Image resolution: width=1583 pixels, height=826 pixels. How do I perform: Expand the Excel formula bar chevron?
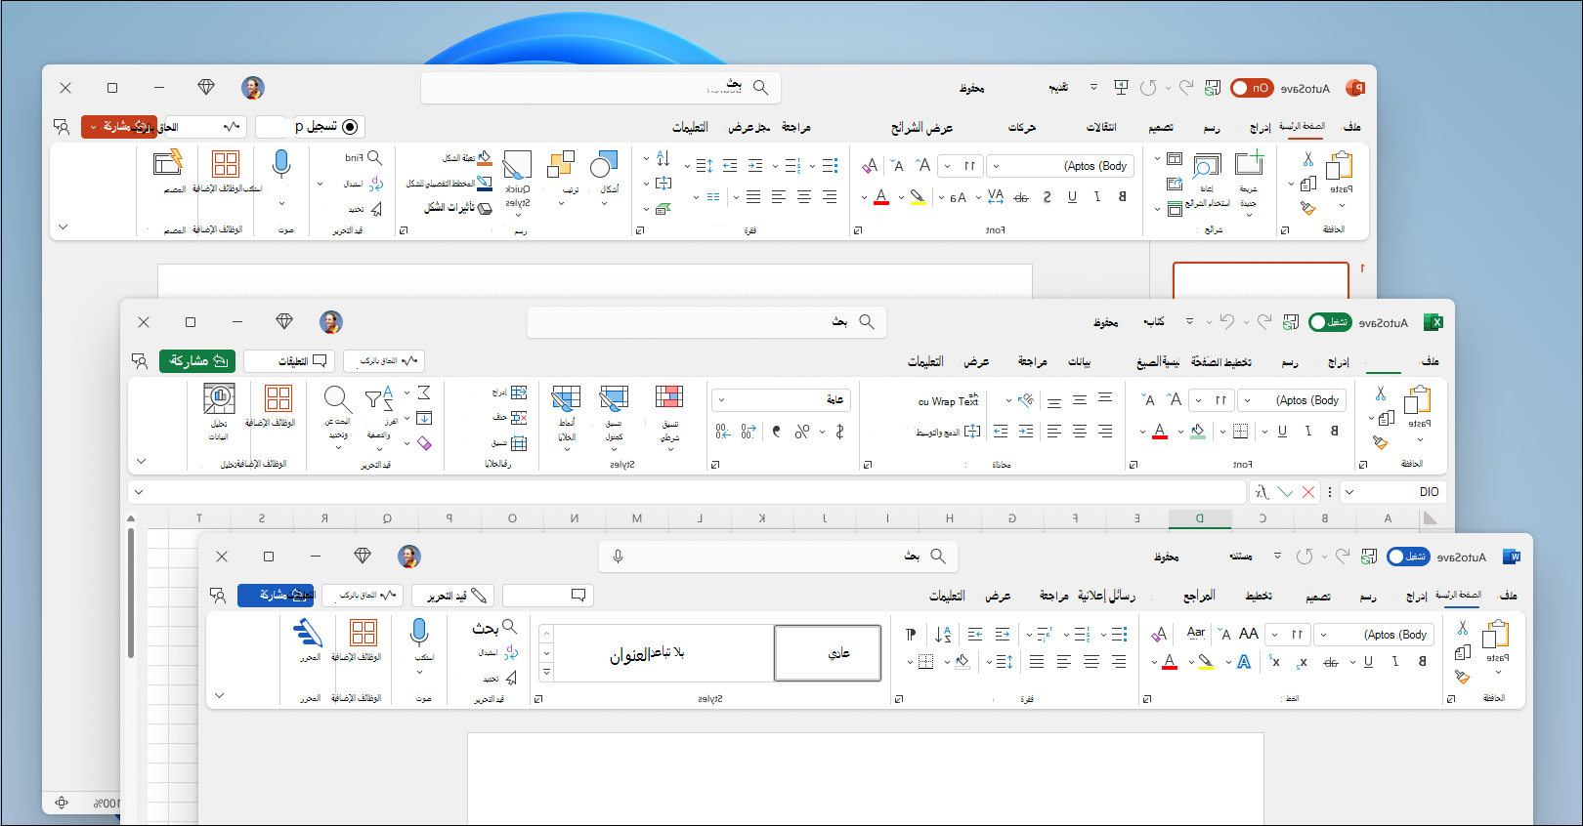tap(139, 492)
